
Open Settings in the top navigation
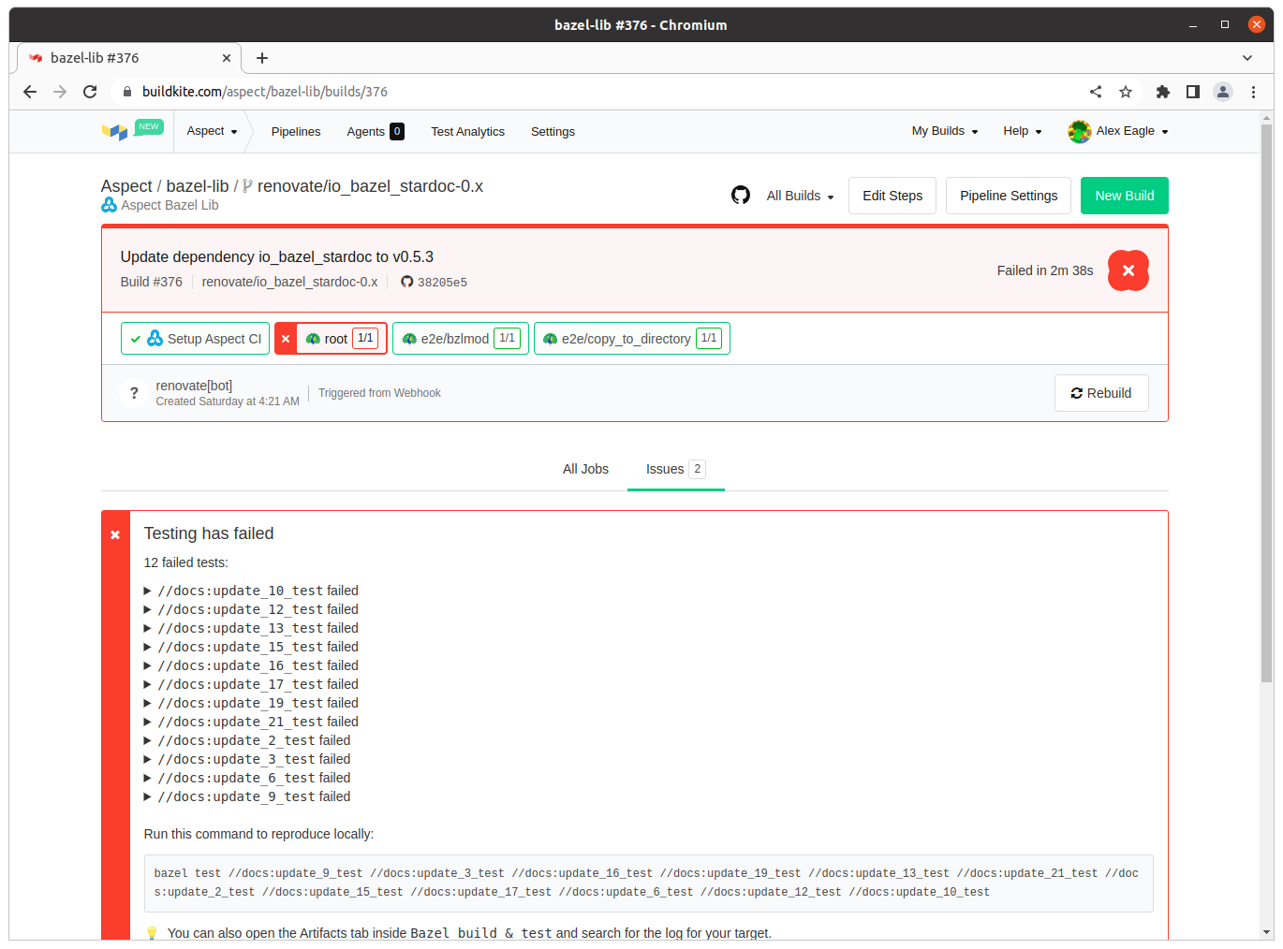coord(553,132)
